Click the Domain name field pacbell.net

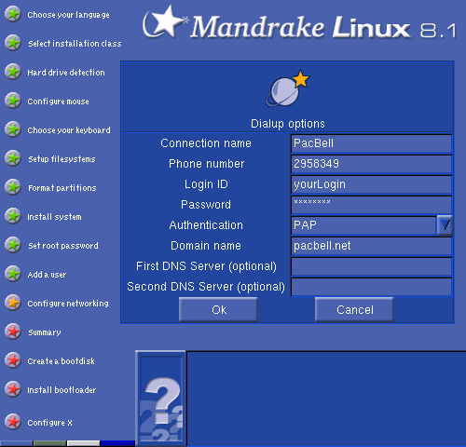coord(371,246)
